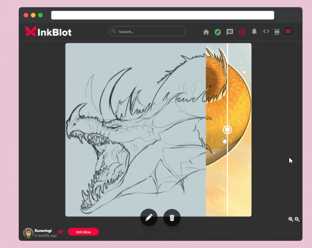Image resolution: width=312 pixels, height=248 pixels.
Task: Click the before/after comparison slider handle
Action: [x=227, y=129]
